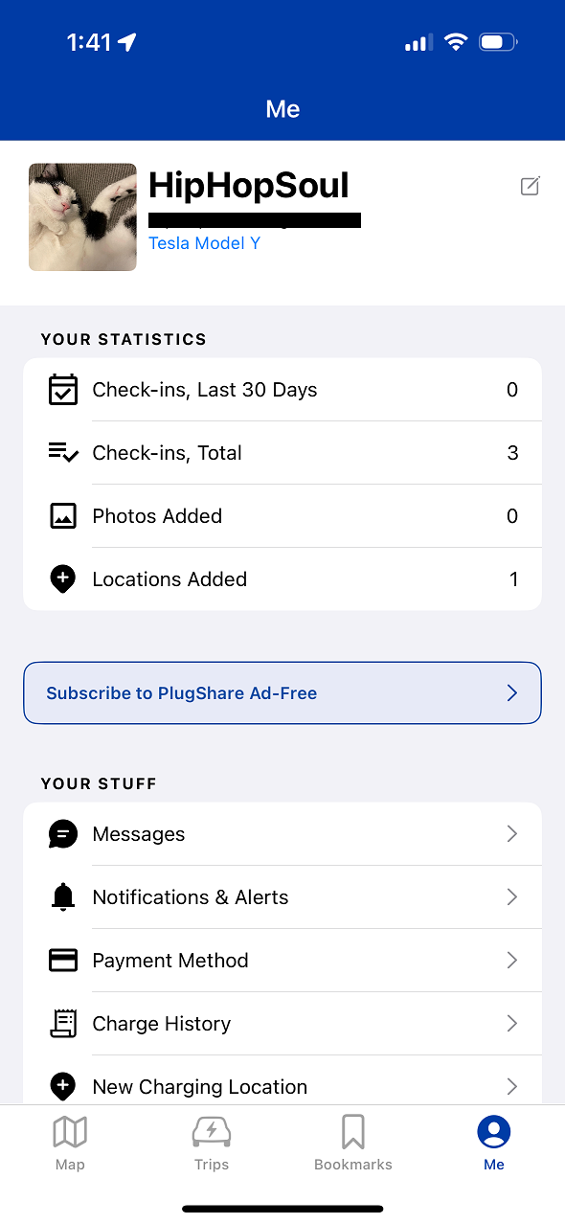
Task: Tap the Check-ins Total list icon
Action: coord(63,453)
